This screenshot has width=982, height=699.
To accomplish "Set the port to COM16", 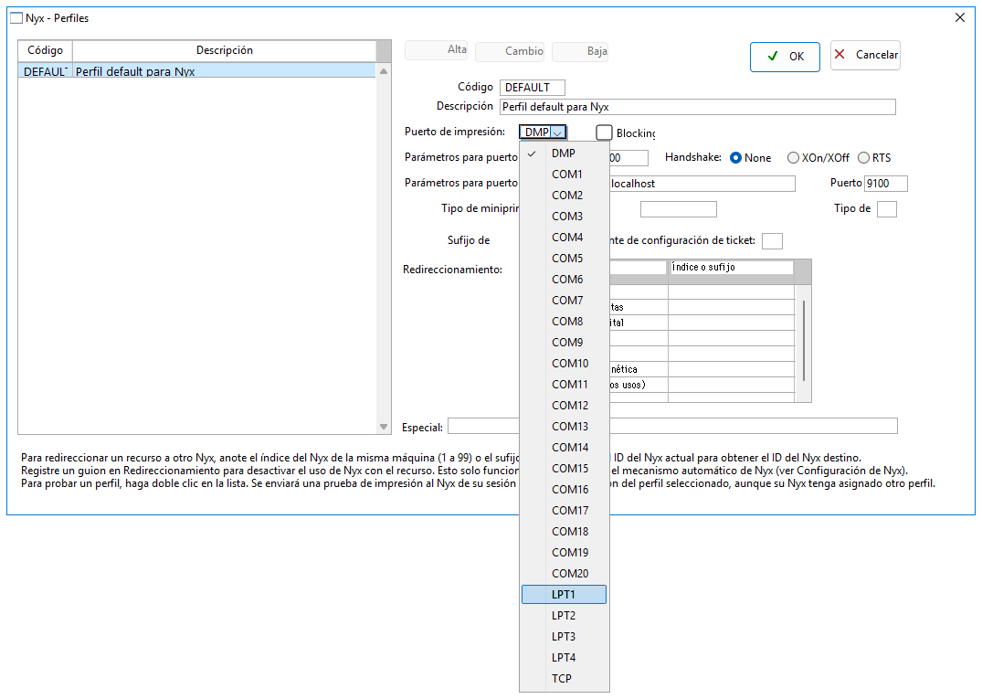I will 564,490.
